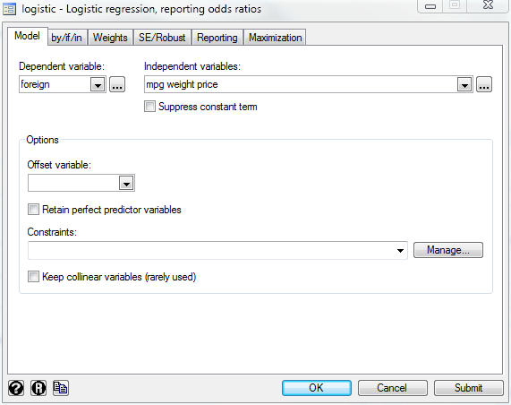Click the reset dialog R icon
This screenshot has height=405, width=511.
coord(38,388)
